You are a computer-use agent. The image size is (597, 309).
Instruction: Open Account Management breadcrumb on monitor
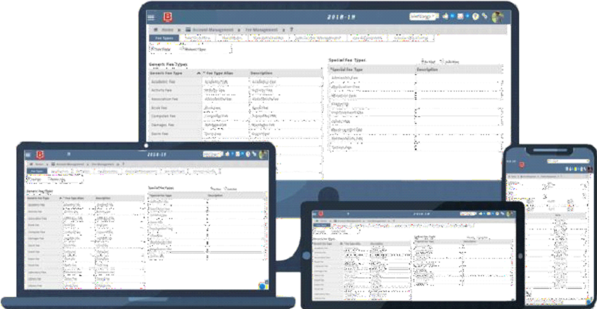(212, 29)
